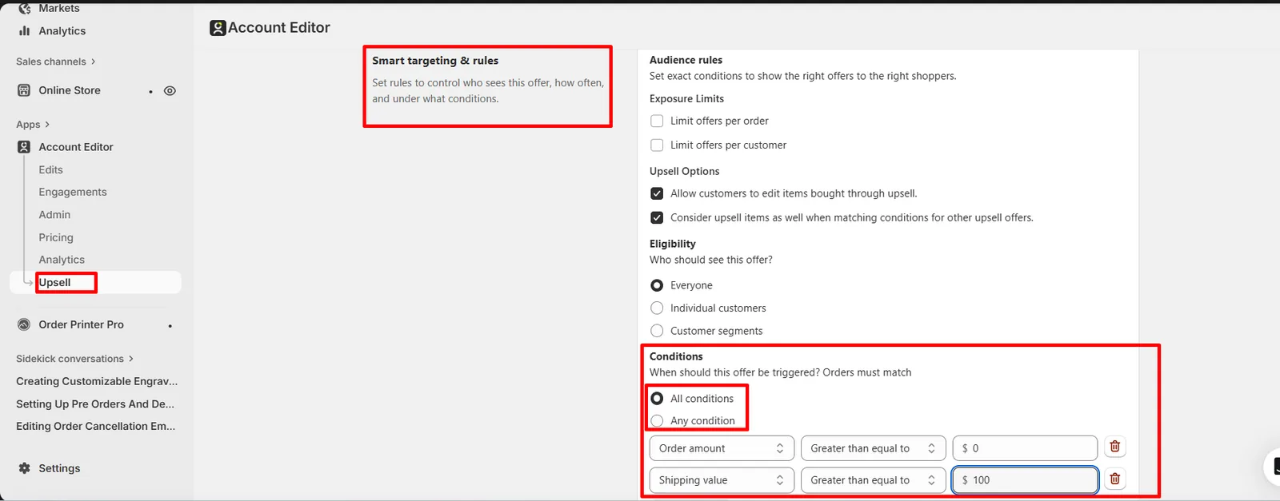Open Creating Customizable Engrav... conversation
This screenshot has width=1280, height=501.
point(97,381)
